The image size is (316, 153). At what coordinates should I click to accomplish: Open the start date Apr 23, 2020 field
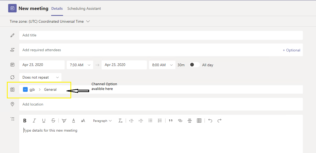42,65
